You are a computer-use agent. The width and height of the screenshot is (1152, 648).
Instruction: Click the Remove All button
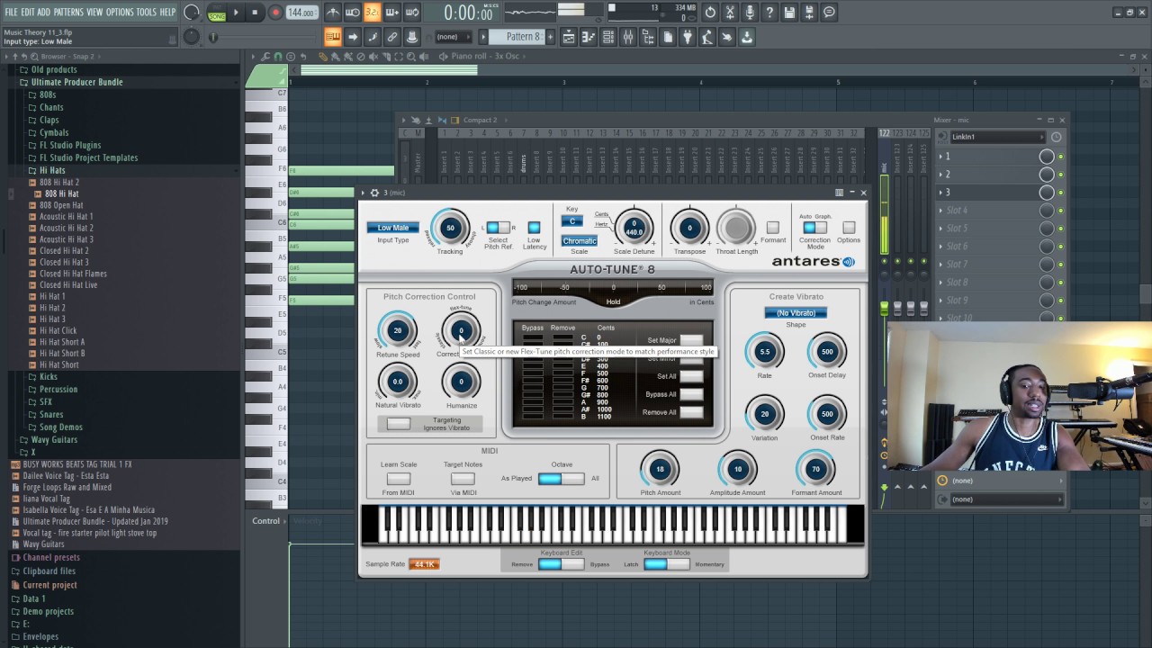click(x=691, y=412)
